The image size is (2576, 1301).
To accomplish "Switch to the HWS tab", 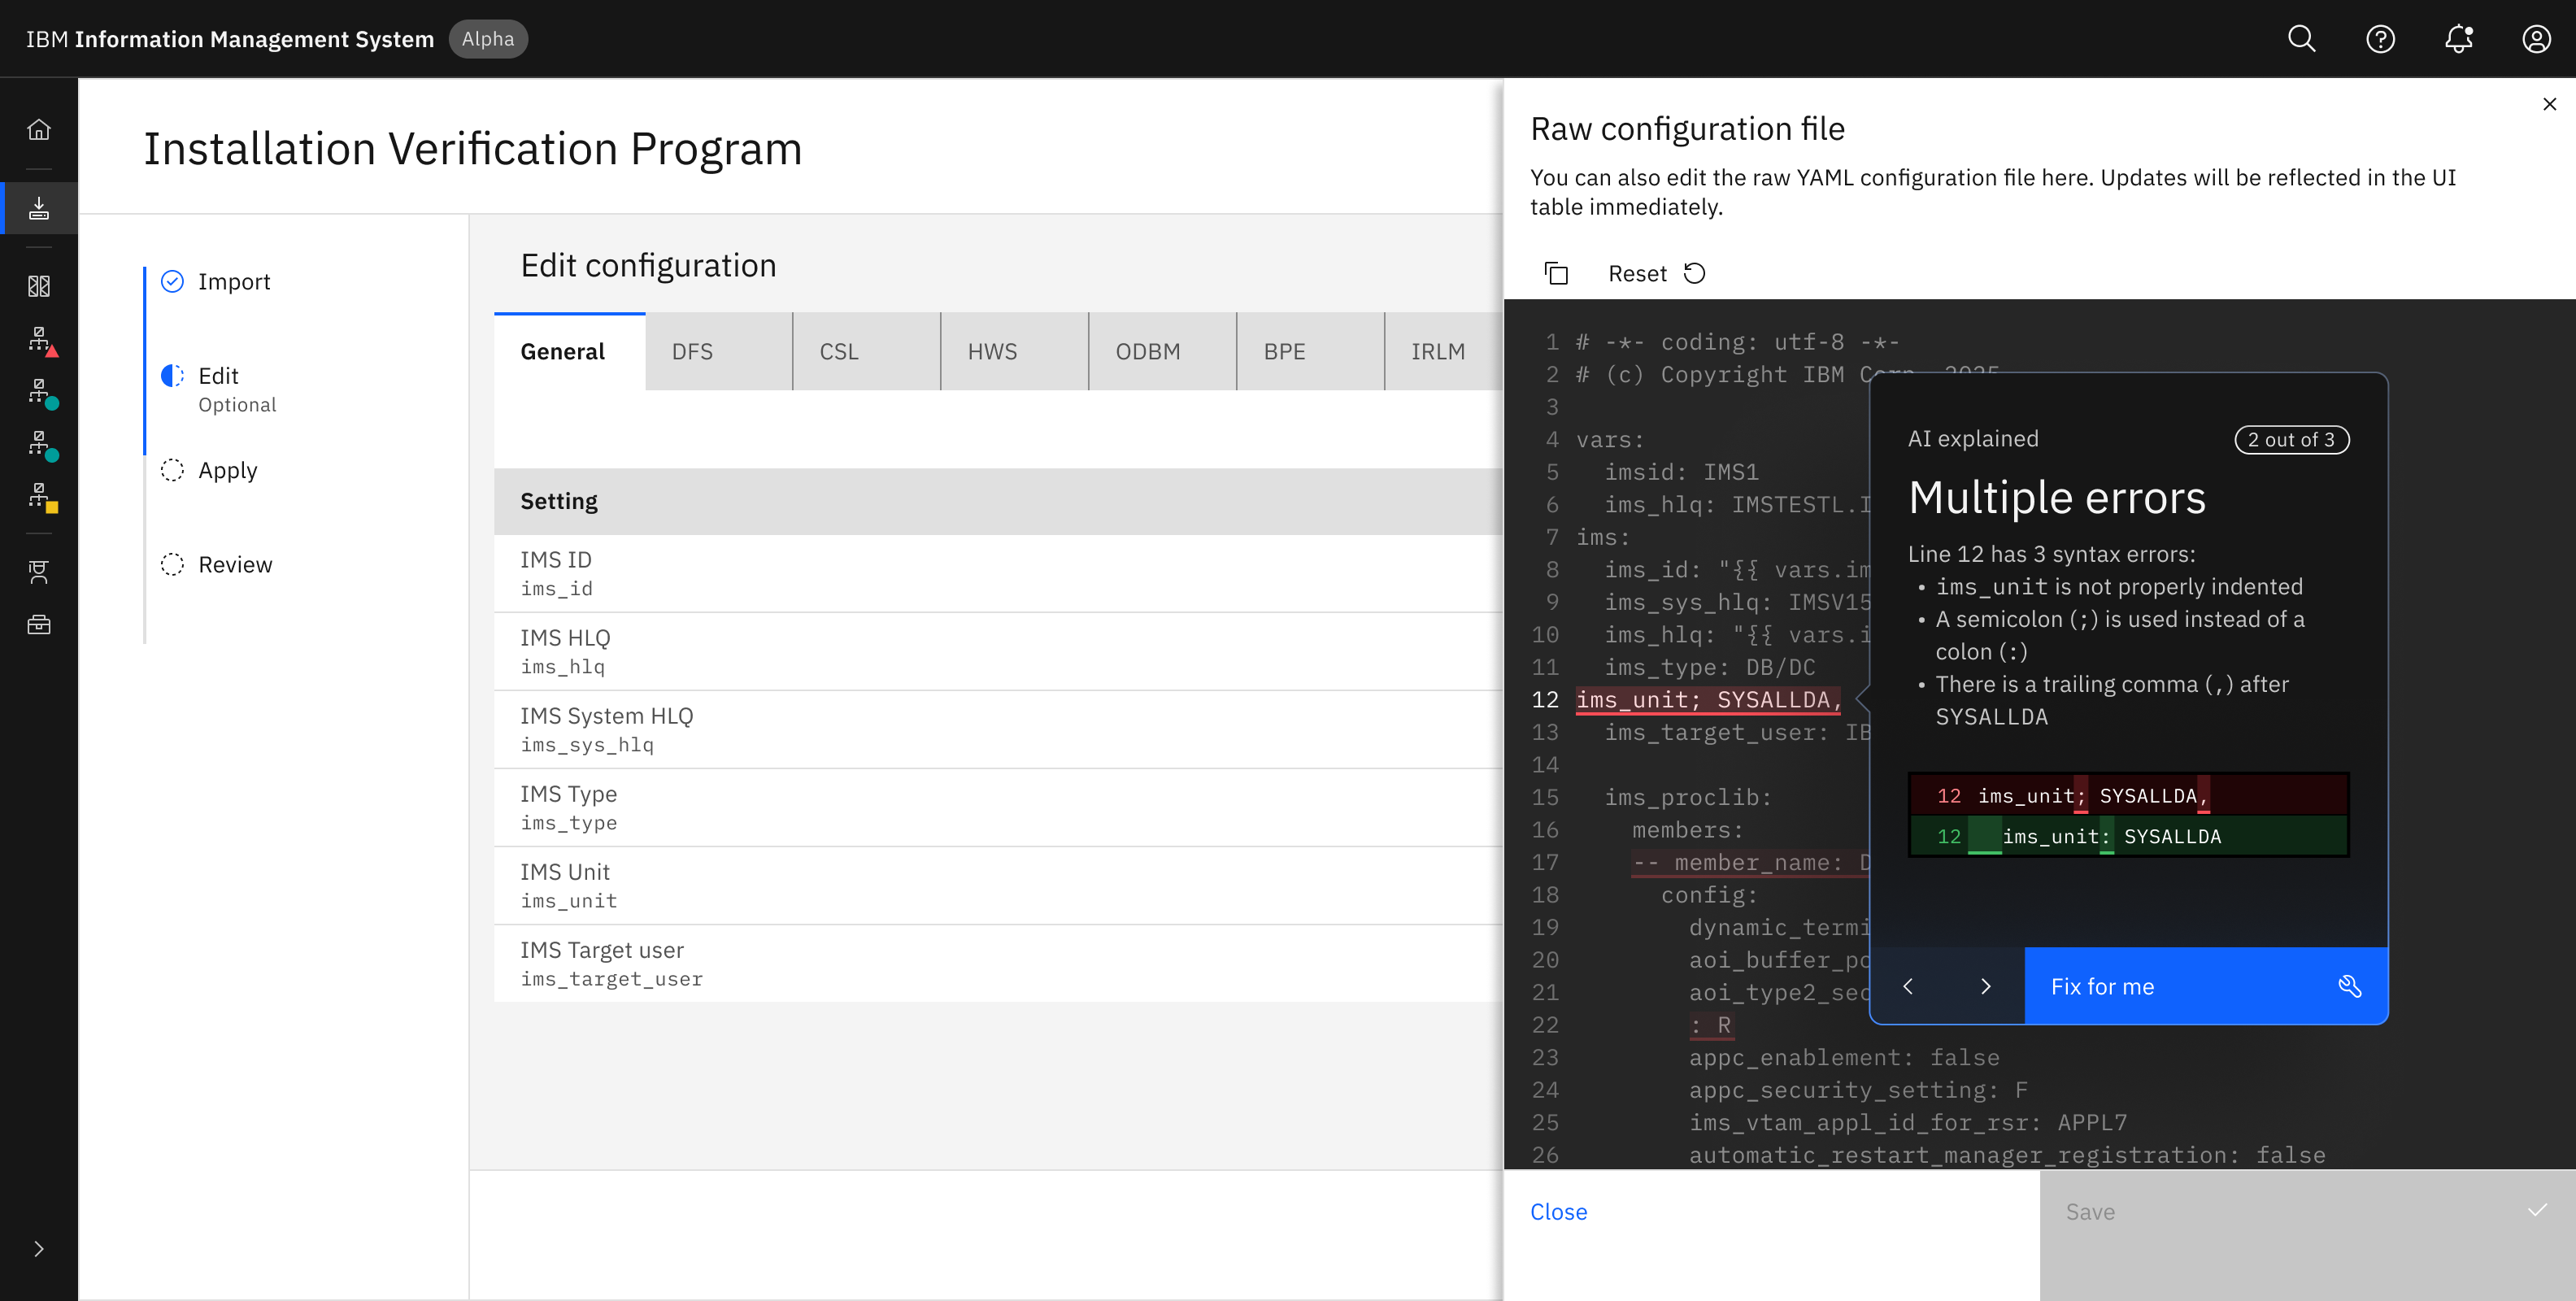I will pos(1014,351).
